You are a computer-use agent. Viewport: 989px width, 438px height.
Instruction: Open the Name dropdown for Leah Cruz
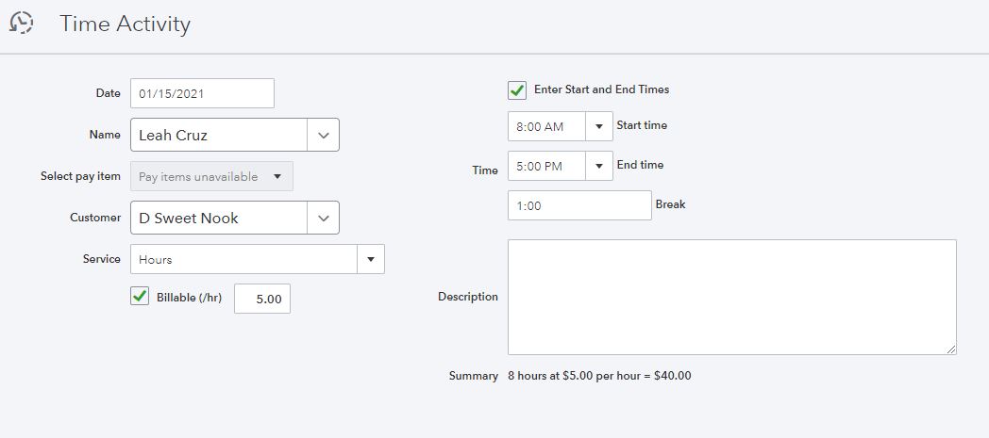click(323, 135)
